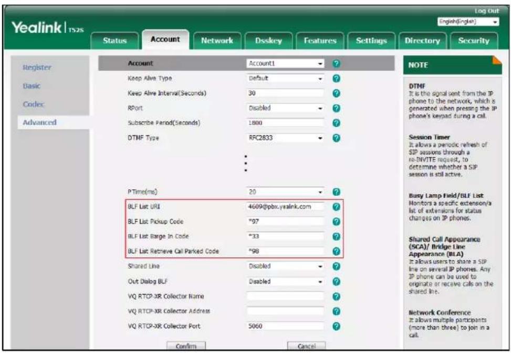Viewport: 511px width, 353px height.
Task: Open Basic in sidebar
Action: (x=32, y=86)
